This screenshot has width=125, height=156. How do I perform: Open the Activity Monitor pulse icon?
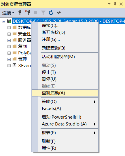click(x=59, y=13)
